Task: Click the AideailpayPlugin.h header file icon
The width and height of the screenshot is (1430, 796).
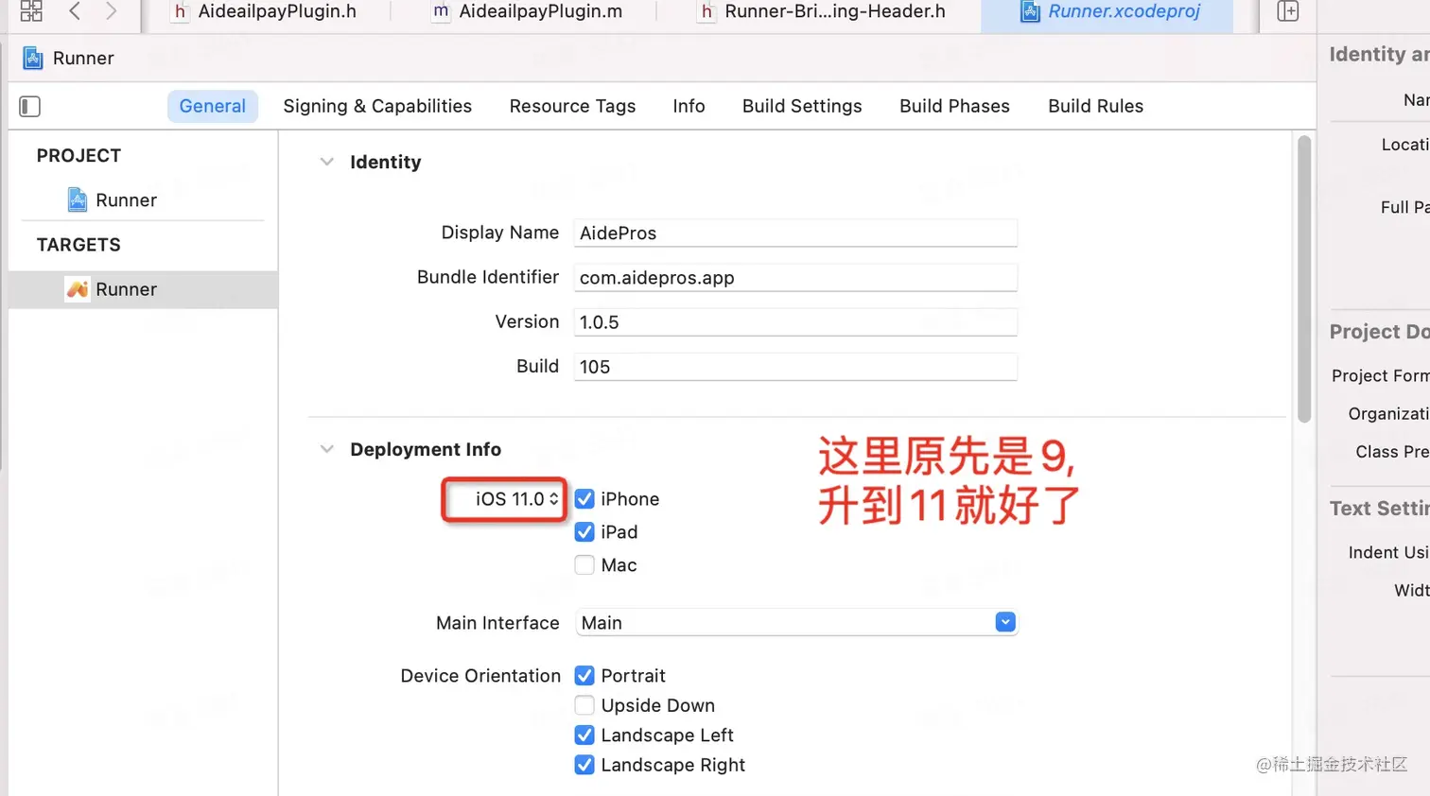Action: [180, 12]
